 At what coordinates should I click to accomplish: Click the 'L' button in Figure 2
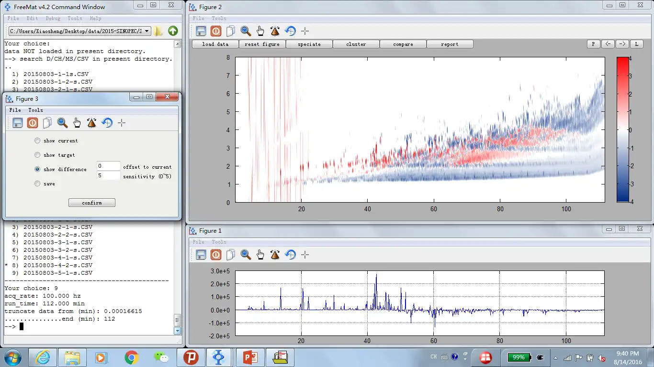[637, 44]
